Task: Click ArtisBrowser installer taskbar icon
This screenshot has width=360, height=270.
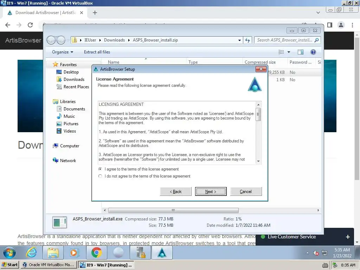Action: [x=162, y=252]
